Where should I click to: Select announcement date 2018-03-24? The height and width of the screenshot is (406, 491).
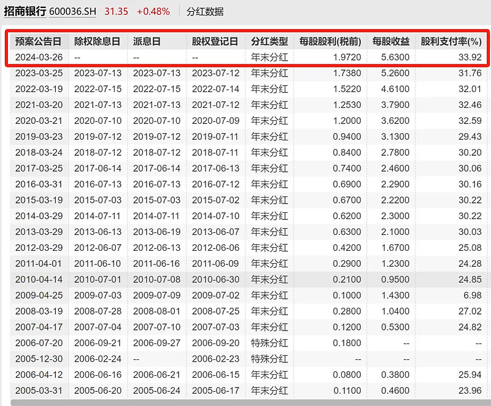39,153
